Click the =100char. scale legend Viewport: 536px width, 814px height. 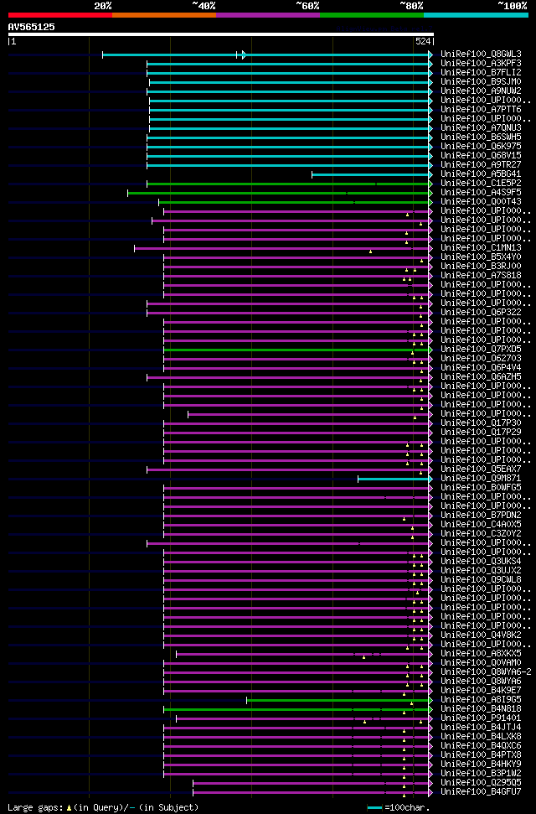pos(399,808)
